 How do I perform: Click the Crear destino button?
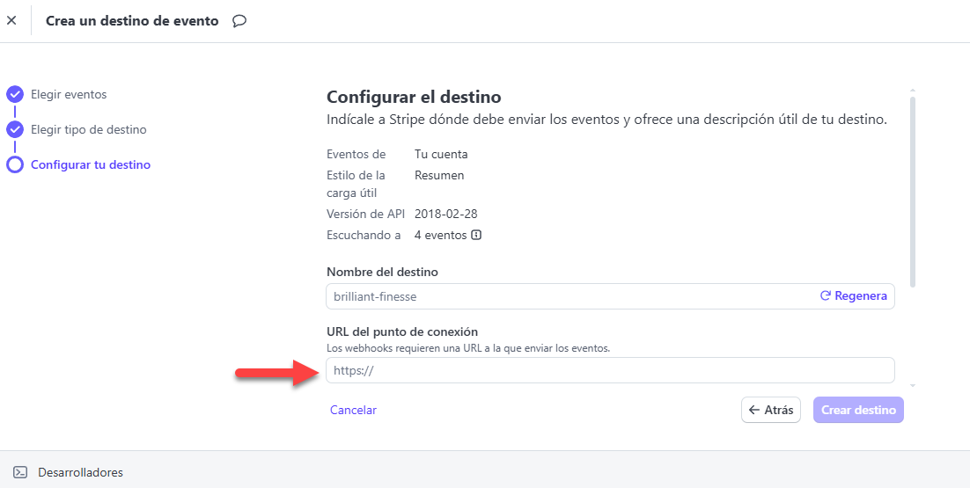coord(858,410)
